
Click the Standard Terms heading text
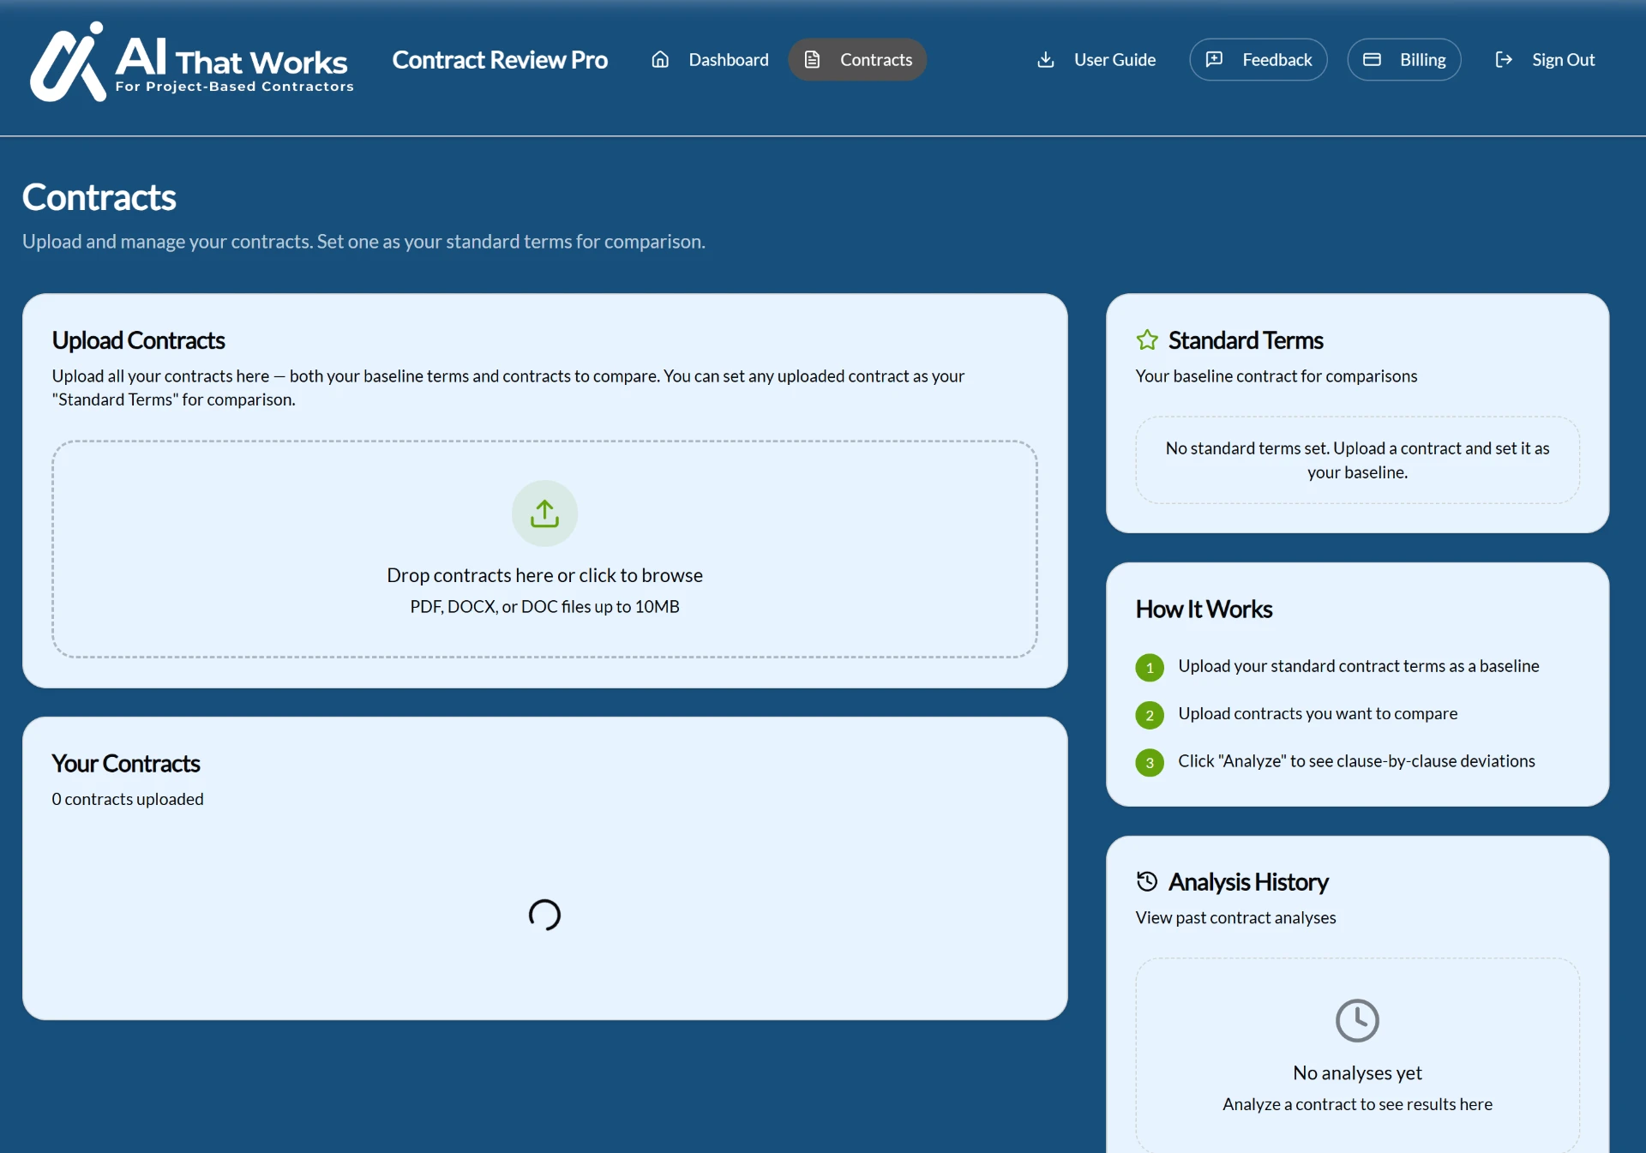(1246, 340)
